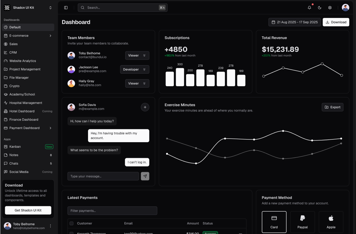Click the Project Management folder icon
Image resolution: width=356 pixels, height=234 pixels.
(x=6, y=69)
